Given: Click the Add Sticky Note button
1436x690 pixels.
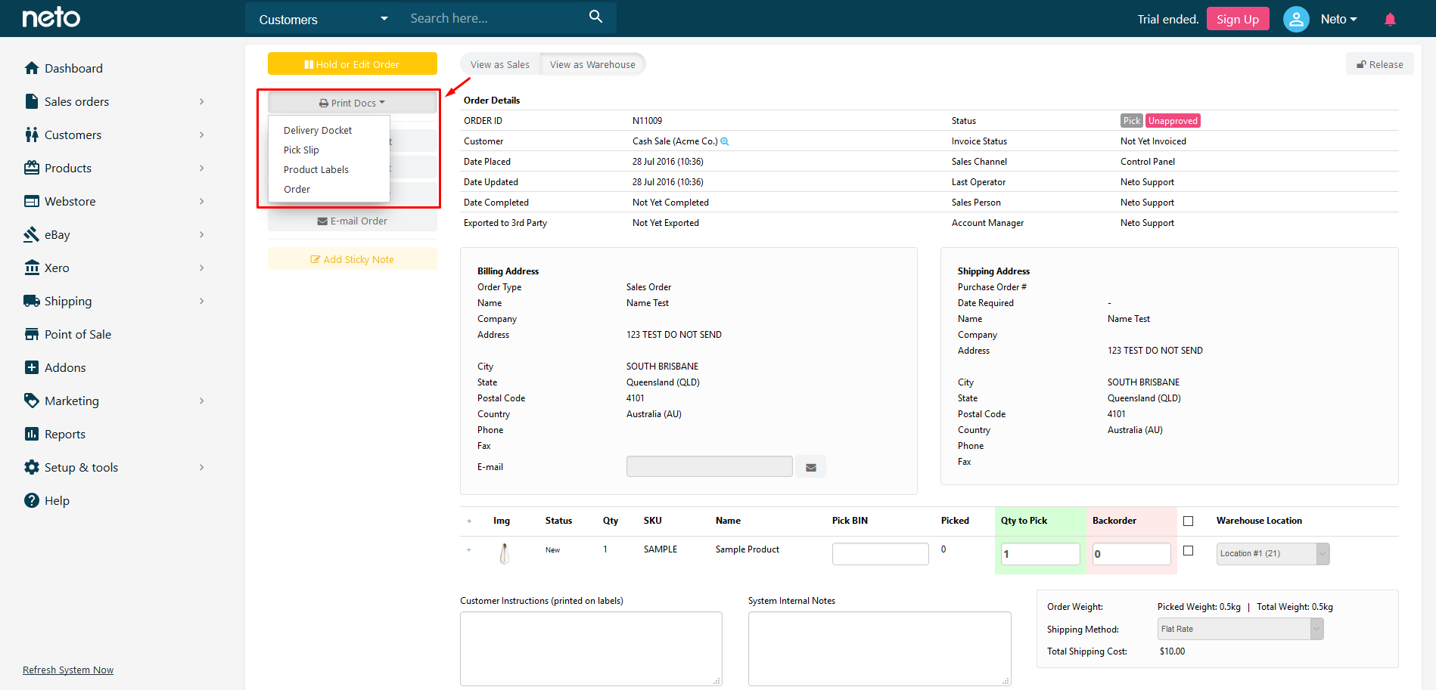Looking at the screenshot, I should (x=353, y=259).
